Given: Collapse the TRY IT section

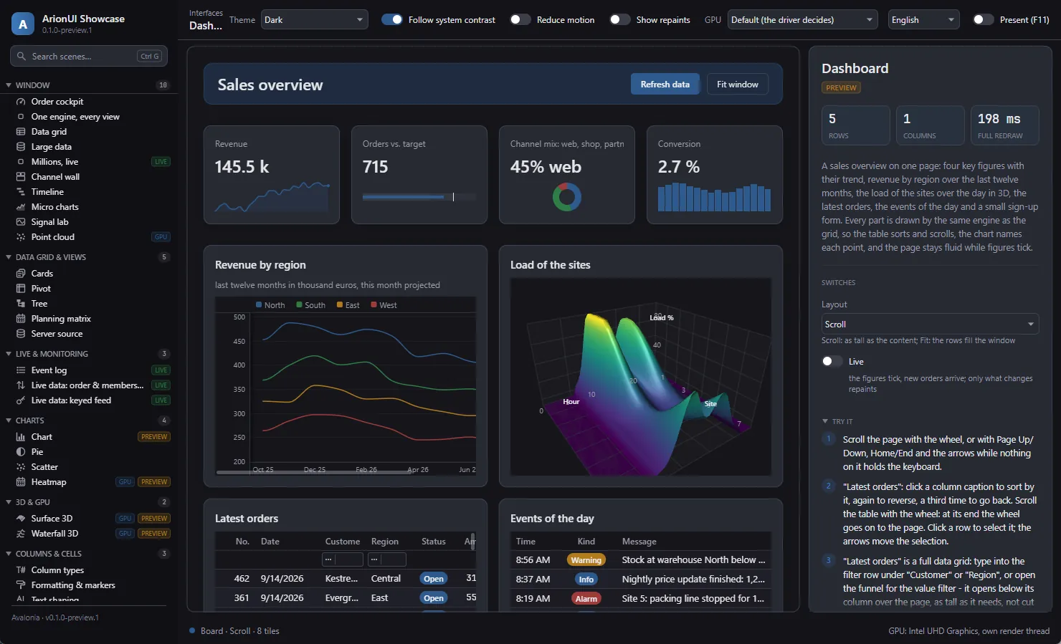Looking at the screenshot, I should click(825, 421).
